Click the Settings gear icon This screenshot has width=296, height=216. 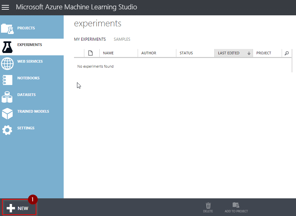[x=7, y=130]
